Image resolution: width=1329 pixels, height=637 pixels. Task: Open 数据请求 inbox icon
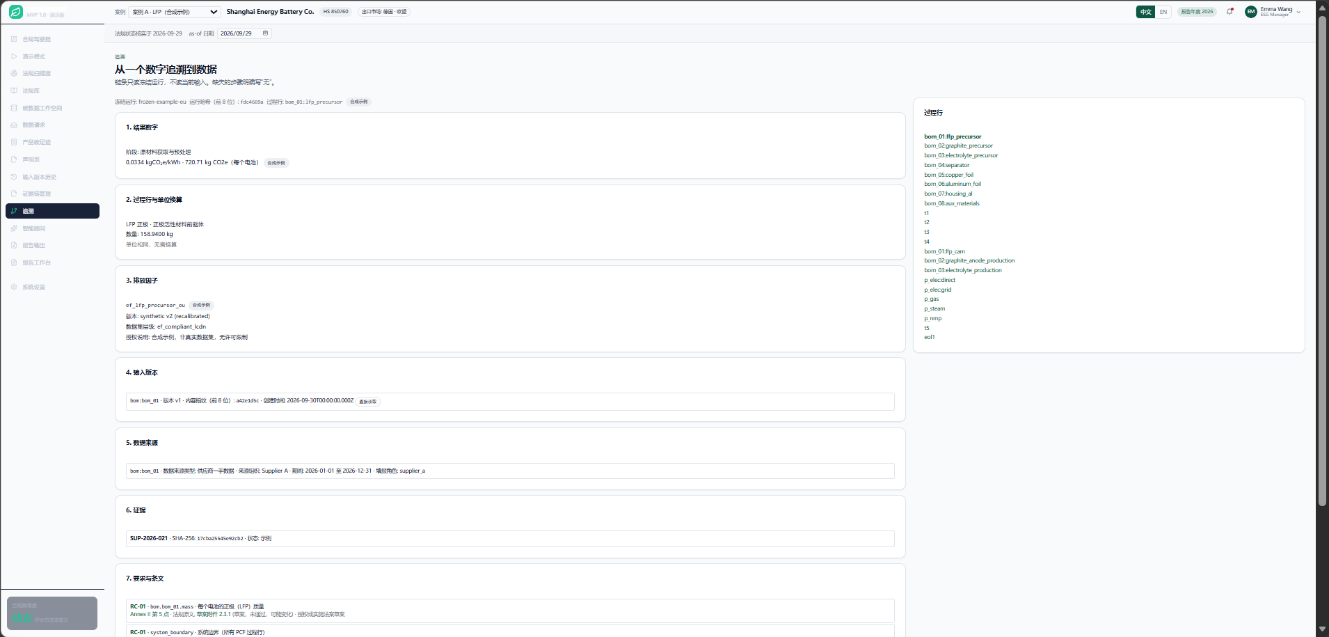14,125
